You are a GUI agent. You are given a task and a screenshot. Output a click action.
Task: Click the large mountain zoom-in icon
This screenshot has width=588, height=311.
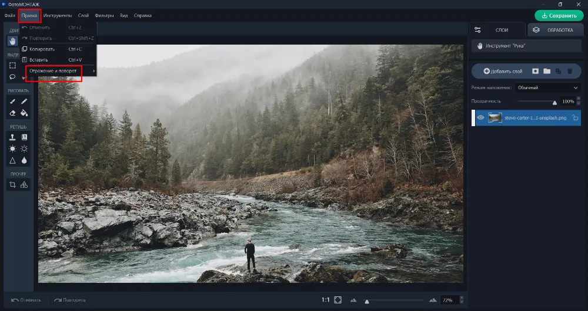coord(433,300)
